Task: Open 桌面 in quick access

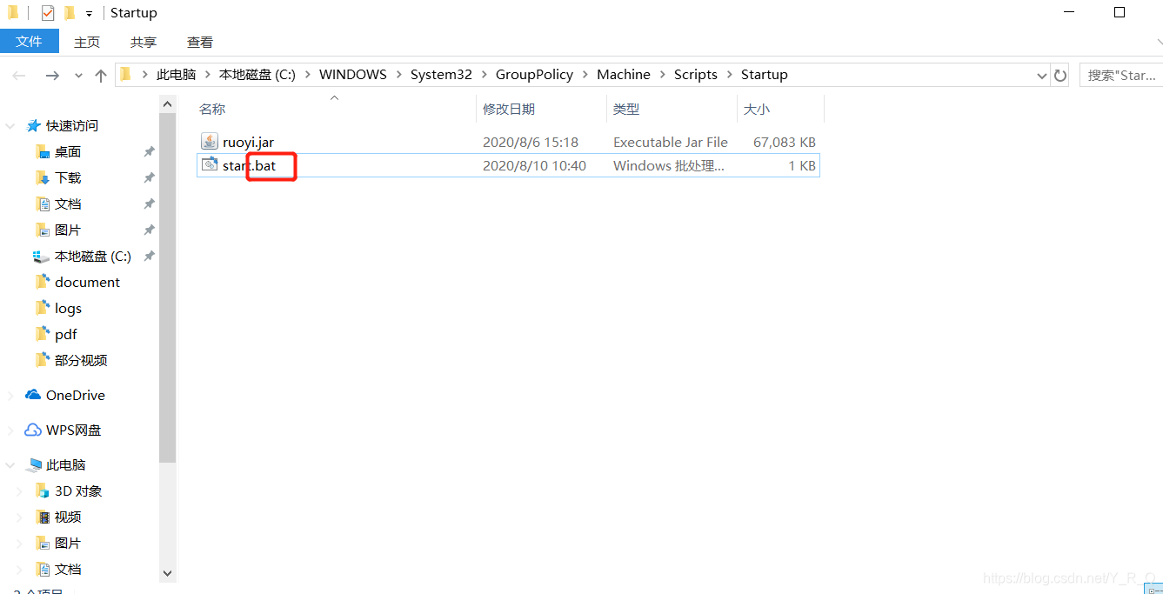Action: (68, 152)
